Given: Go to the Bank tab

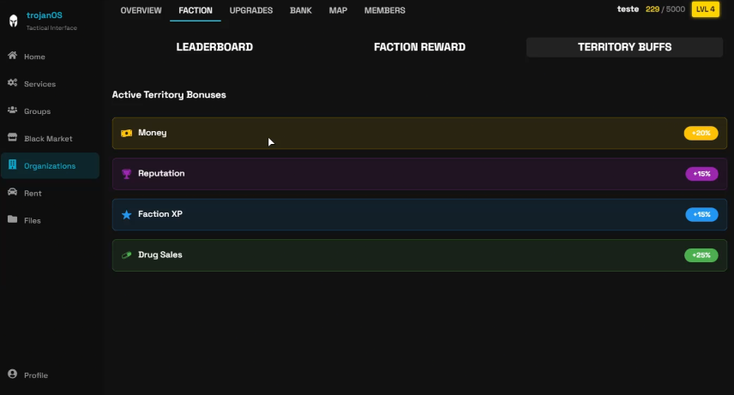Looking at the screenshot, I should pos(301,10).
